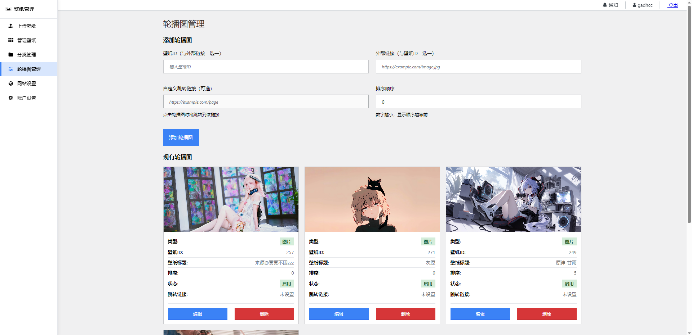The height and width of the screenshot is (335, 692).
Task: Focus the 外部链接 URL input field
Action: (478, 67)
